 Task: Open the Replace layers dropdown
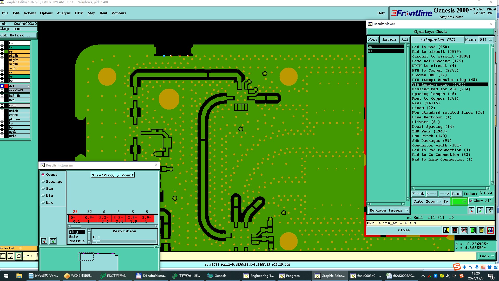pyautogui.click(x=388, y=210)
